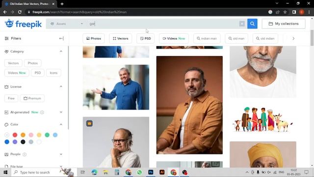314x177 pixels.
Task: Open Calculator from the taskbar
Action: (117, 172)
